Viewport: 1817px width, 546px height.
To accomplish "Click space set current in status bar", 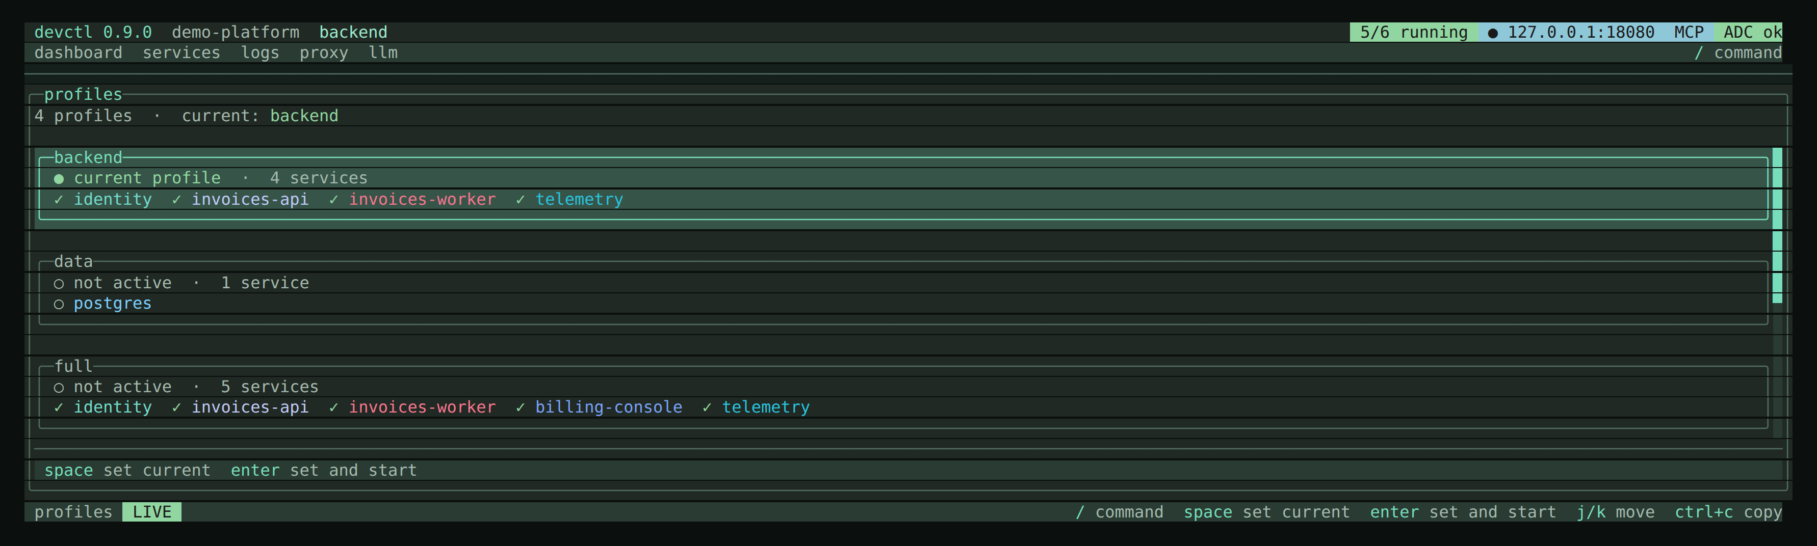I will pyautogui.click(x=1267, y=512).
